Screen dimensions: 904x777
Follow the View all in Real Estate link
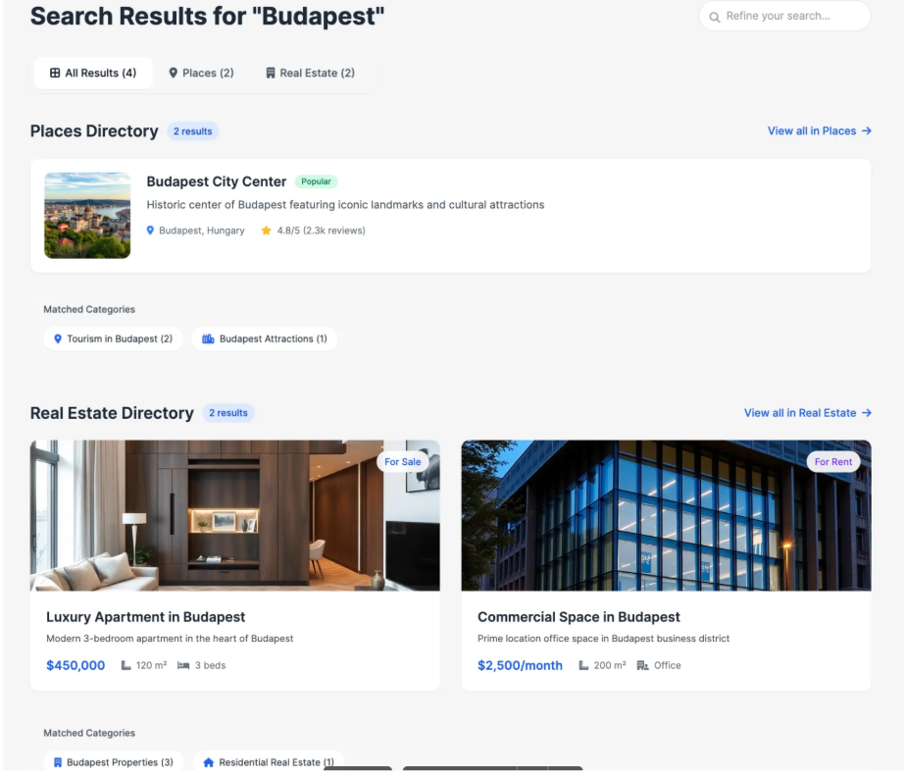(807, 413)
